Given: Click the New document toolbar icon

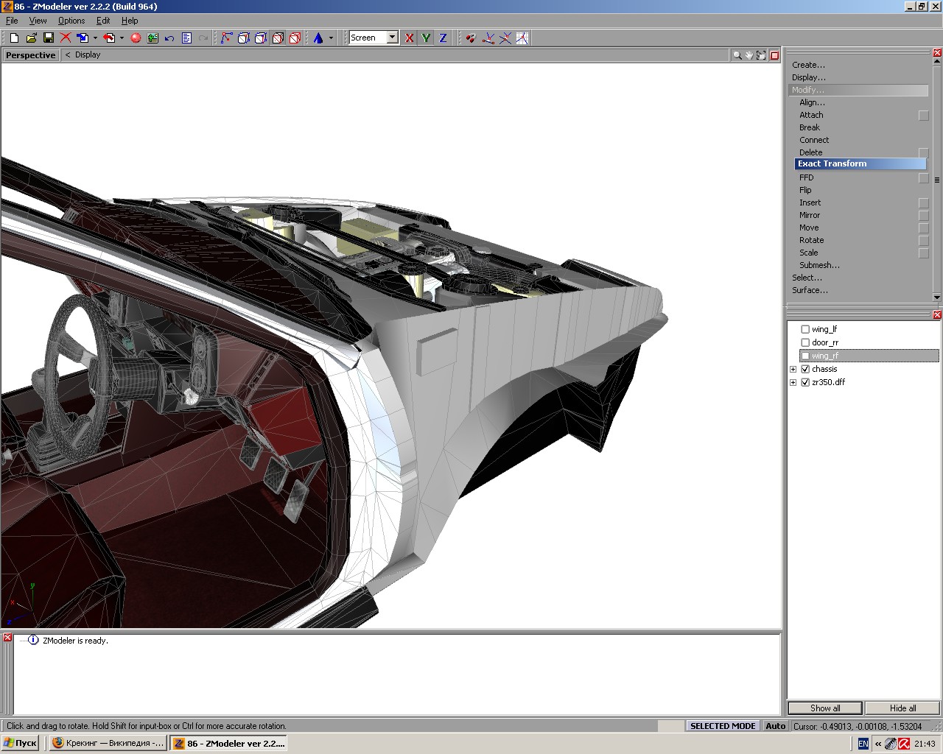Looking at the screenshot, I should pyautogui.click(x=14, y=38).
